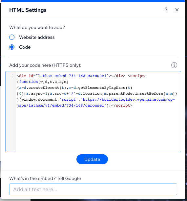Click the HTML Settings title text

[28, 10]
